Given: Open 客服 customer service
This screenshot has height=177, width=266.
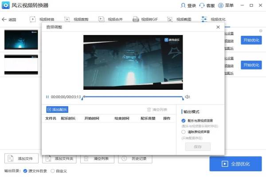Looking at the screenshot, I should click(211, 6).
